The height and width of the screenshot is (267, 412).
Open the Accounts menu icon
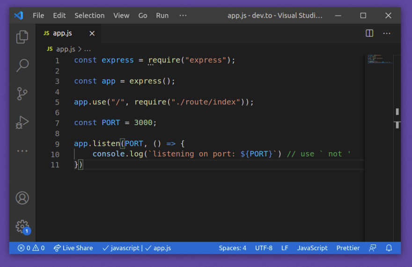coord(22,198)
